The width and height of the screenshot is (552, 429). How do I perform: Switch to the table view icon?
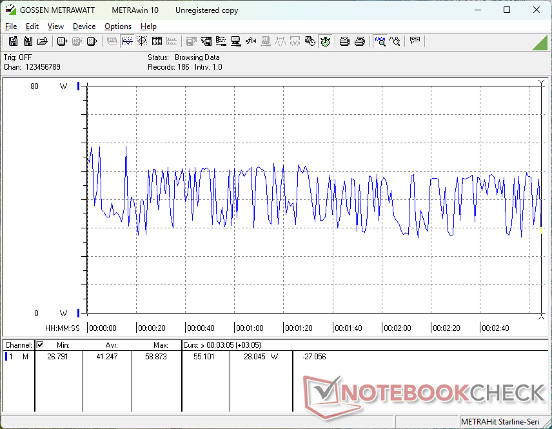(157, 41)
